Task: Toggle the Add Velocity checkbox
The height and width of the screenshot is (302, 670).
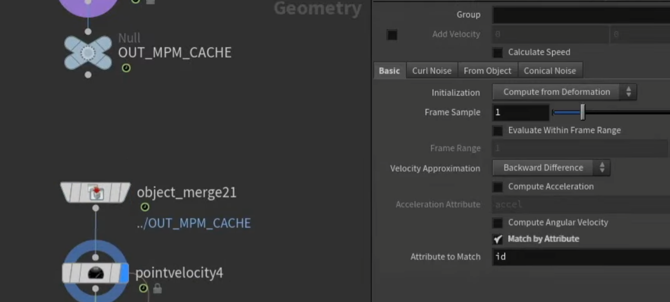Action: coord(392,35)
